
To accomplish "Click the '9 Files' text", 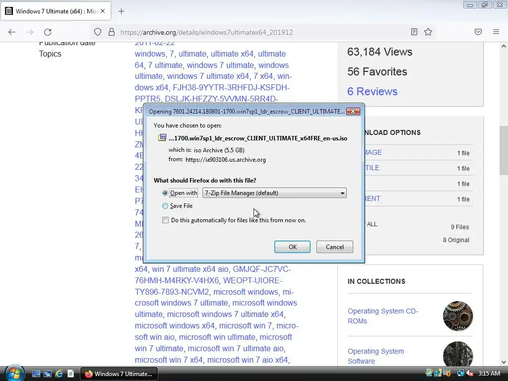I will click(460, 227).
